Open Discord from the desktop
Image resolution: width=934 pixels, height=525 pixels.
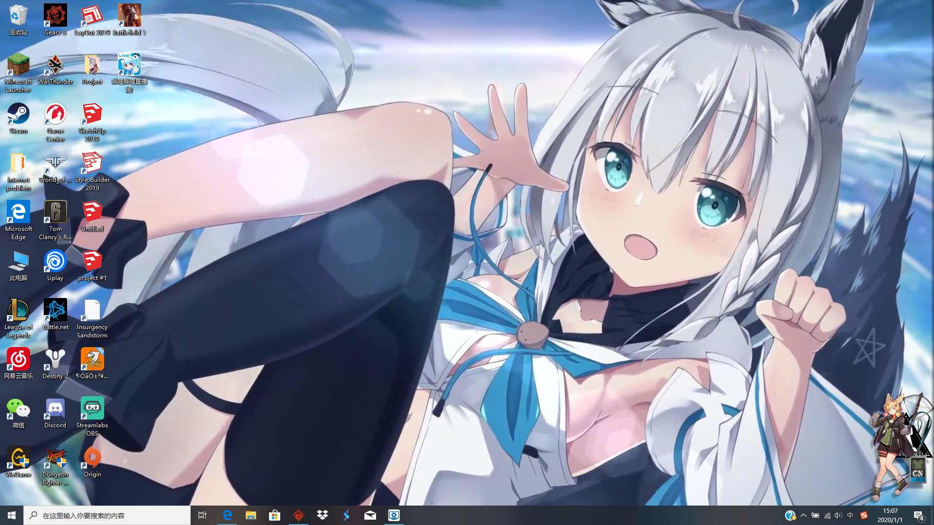[55, 408]
